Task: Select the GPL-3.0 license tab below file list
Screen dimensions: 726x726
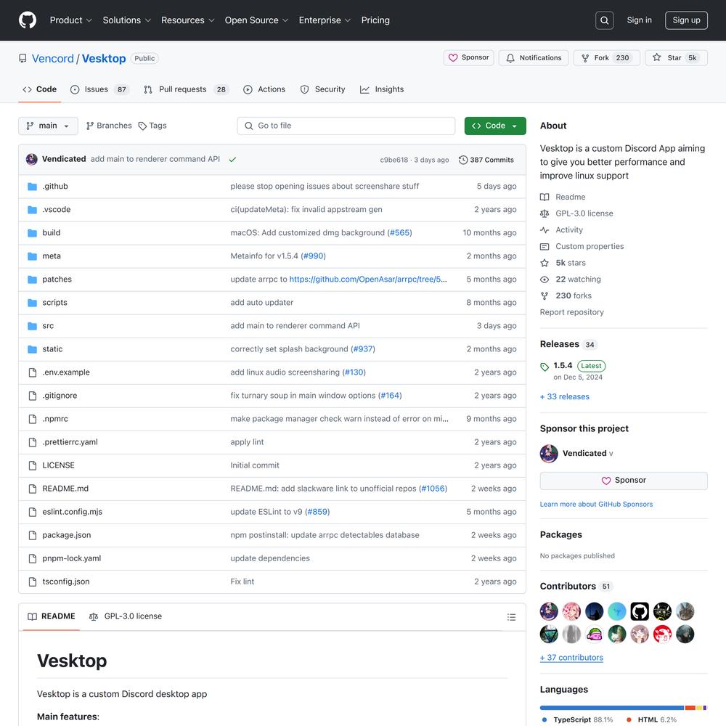Action: [126, 616]
